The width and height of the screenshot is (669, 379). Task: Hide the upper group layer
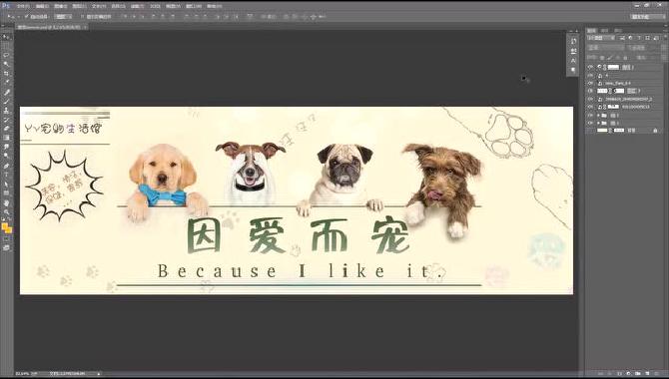(x=590, y=115)
